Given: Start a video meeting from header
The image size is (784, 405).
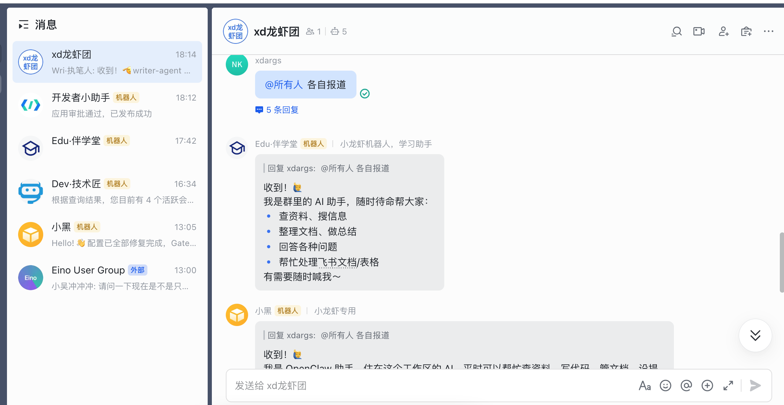Looking at the screenshot, I should 699,32.
